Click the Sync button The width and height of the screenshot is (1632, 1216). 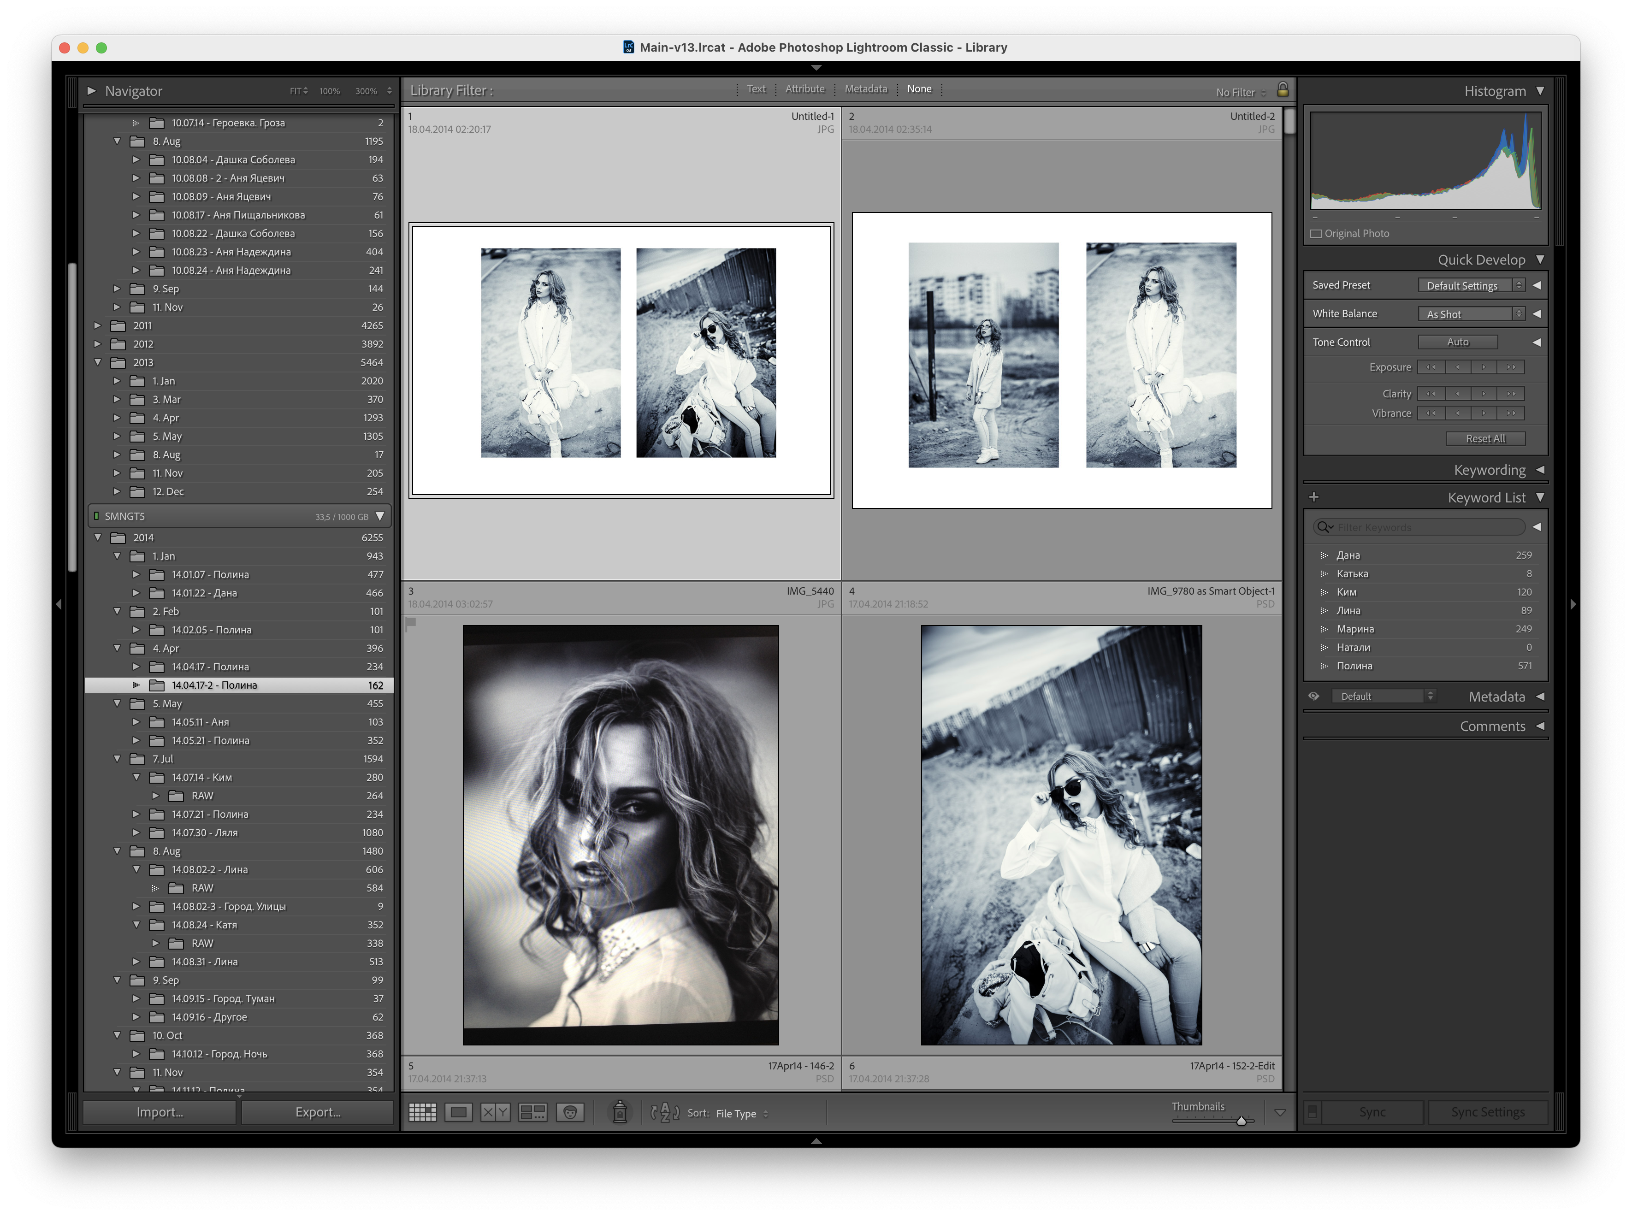click(x=1372, y=1112)
